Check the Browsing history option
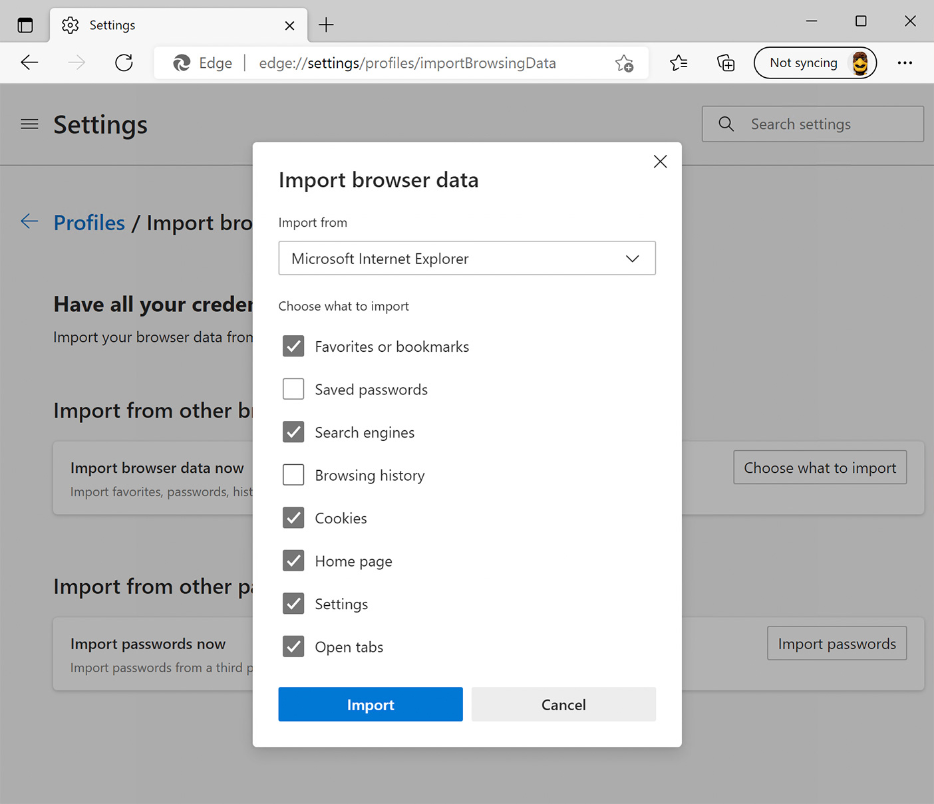The height and width of the screenshot is (804, 934). 293,475
